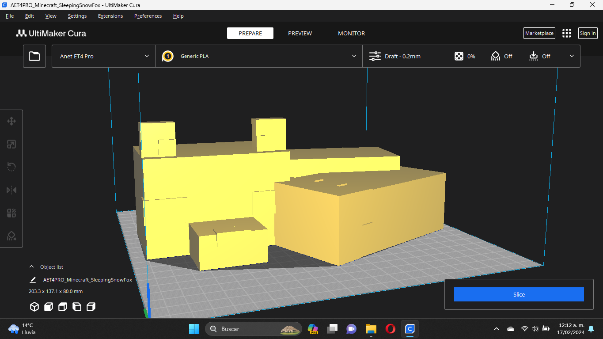Select the Rotate tool
The width and height of the screenshot is (603, 339).
pyautogui.click(x=11, y=167)
